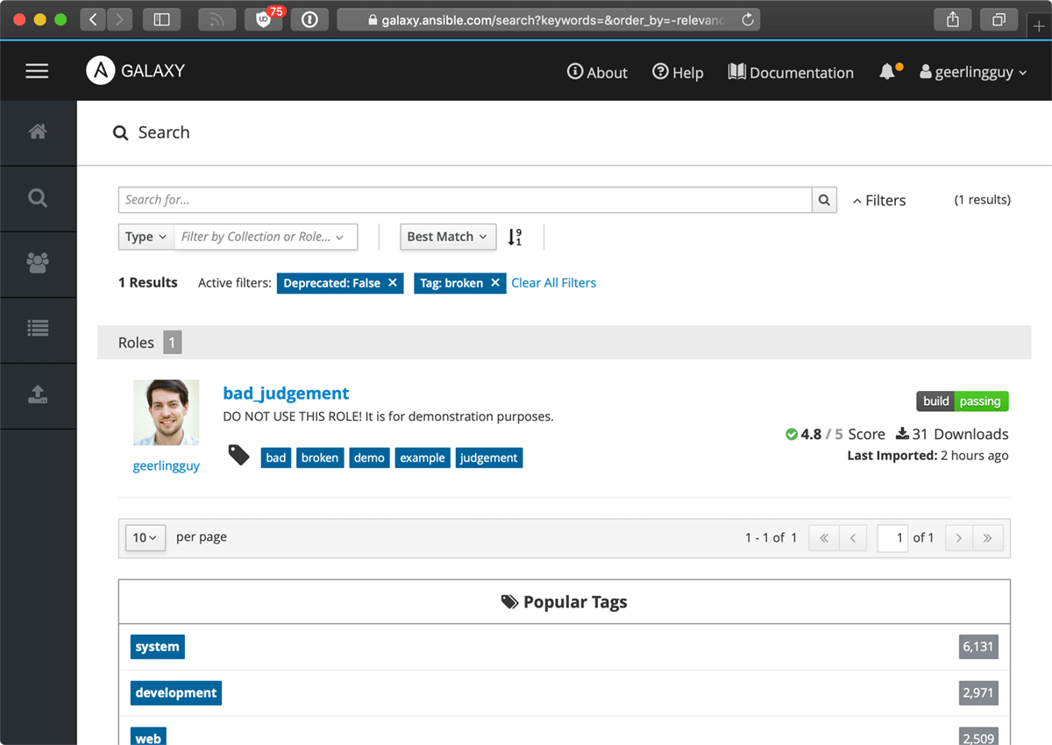
Task: Click the 31 Downloads text
Action: click(952, 434)
